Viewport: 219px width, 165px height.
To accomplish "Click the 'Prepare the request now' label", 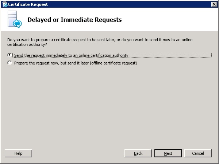I will pyautogui.click(x=37, y=63).
